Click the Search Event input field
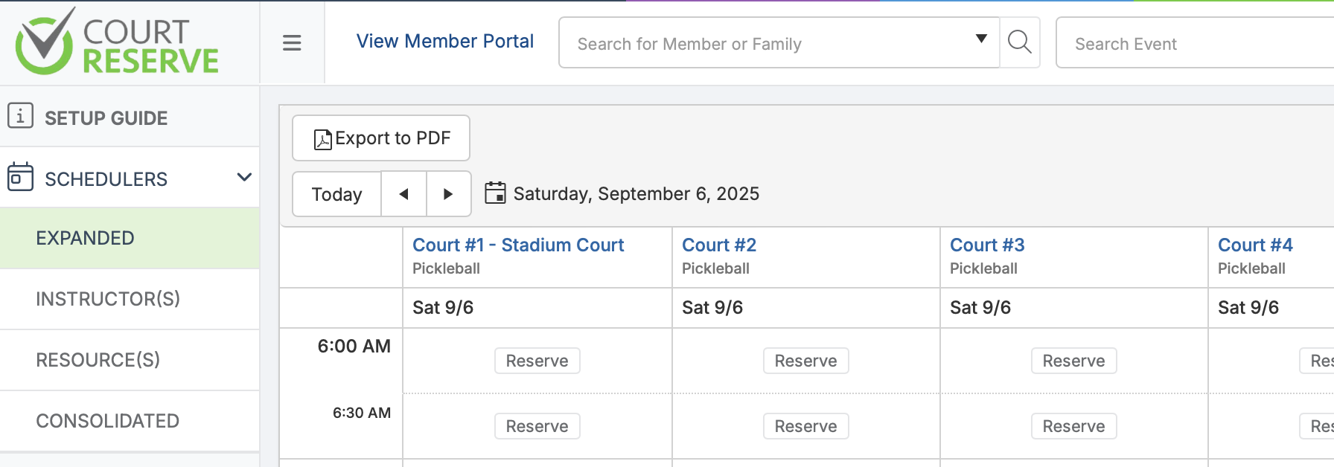Screen dimensions: 1334x467 pyautogui.click(x=1191, y=44)
